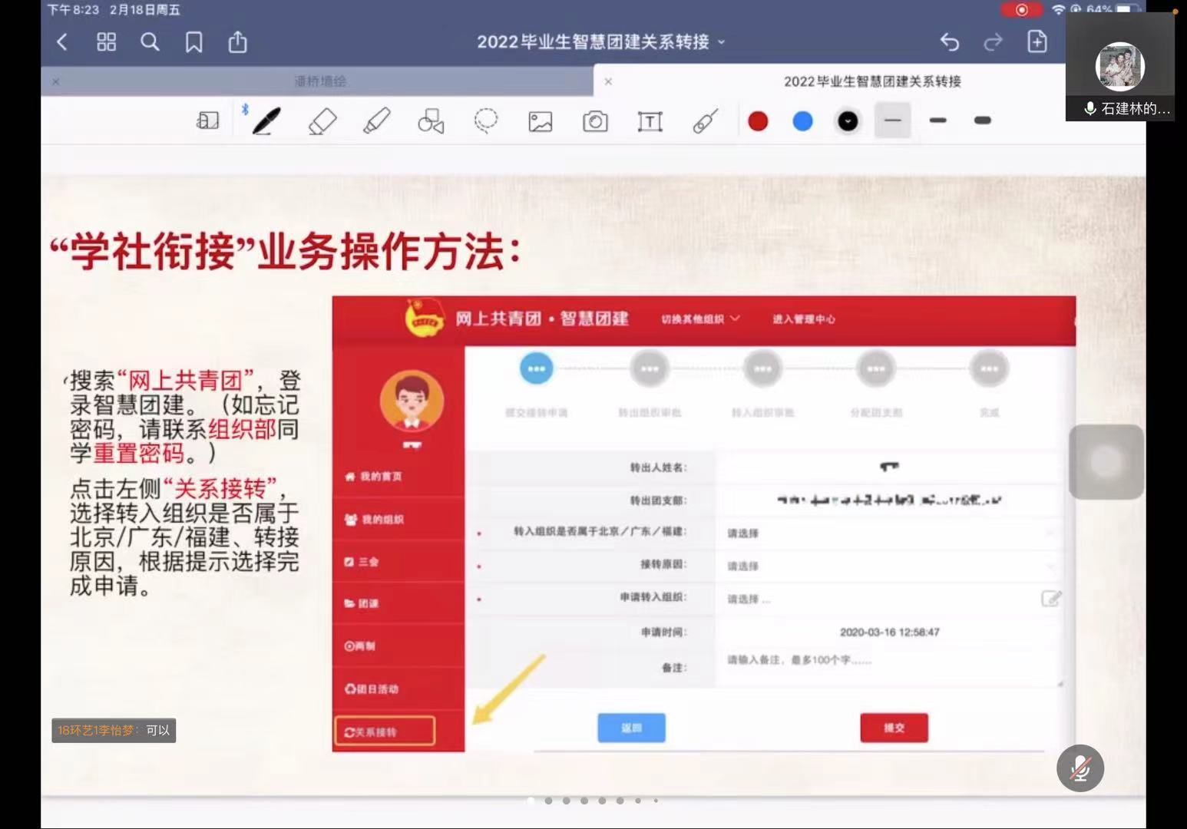This screenshot has width=1187, height=829.
Task: Expand the document title dropdown
Action: click(721, 42)
